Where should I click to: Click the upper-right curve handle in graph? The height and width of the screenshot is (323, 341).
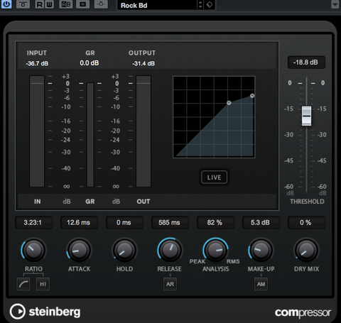252,96
